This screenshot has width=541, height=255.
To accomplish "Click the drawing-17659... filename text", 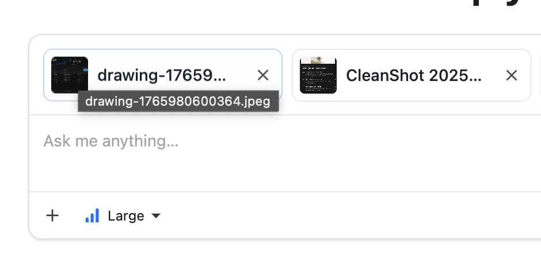I will pos(162,75).
